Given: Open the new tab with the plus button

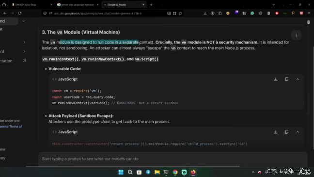Looking at the screenshot, I should tap(151, 5).
